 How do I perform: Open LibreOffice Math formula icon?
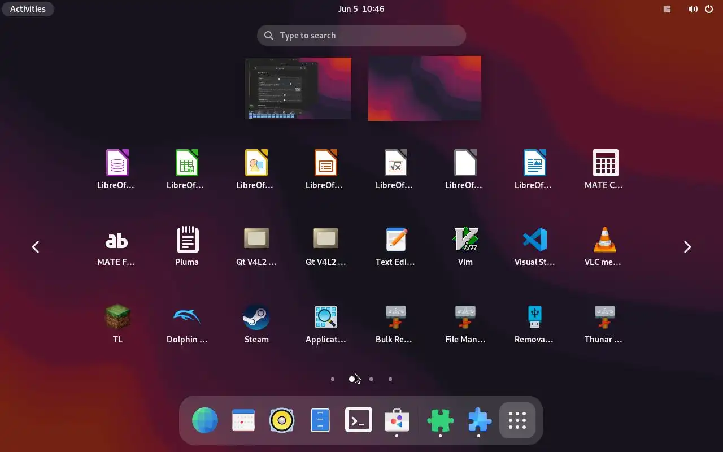[395, 163]
